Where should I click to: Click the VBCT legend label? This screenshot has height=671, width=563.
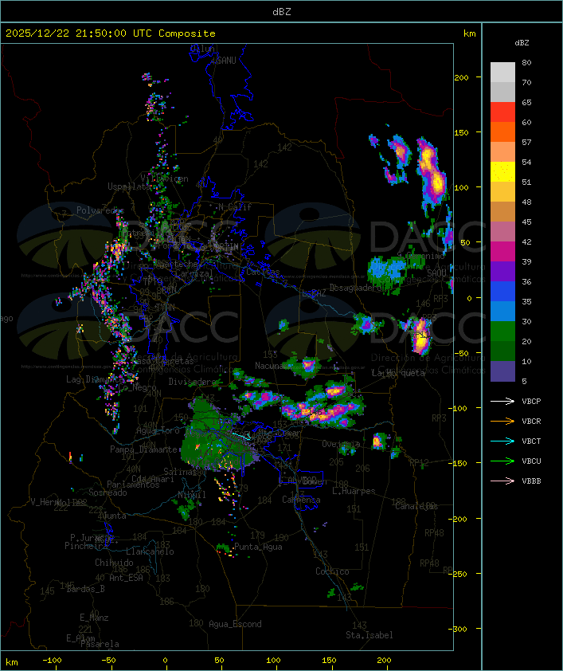pos(531,441)
